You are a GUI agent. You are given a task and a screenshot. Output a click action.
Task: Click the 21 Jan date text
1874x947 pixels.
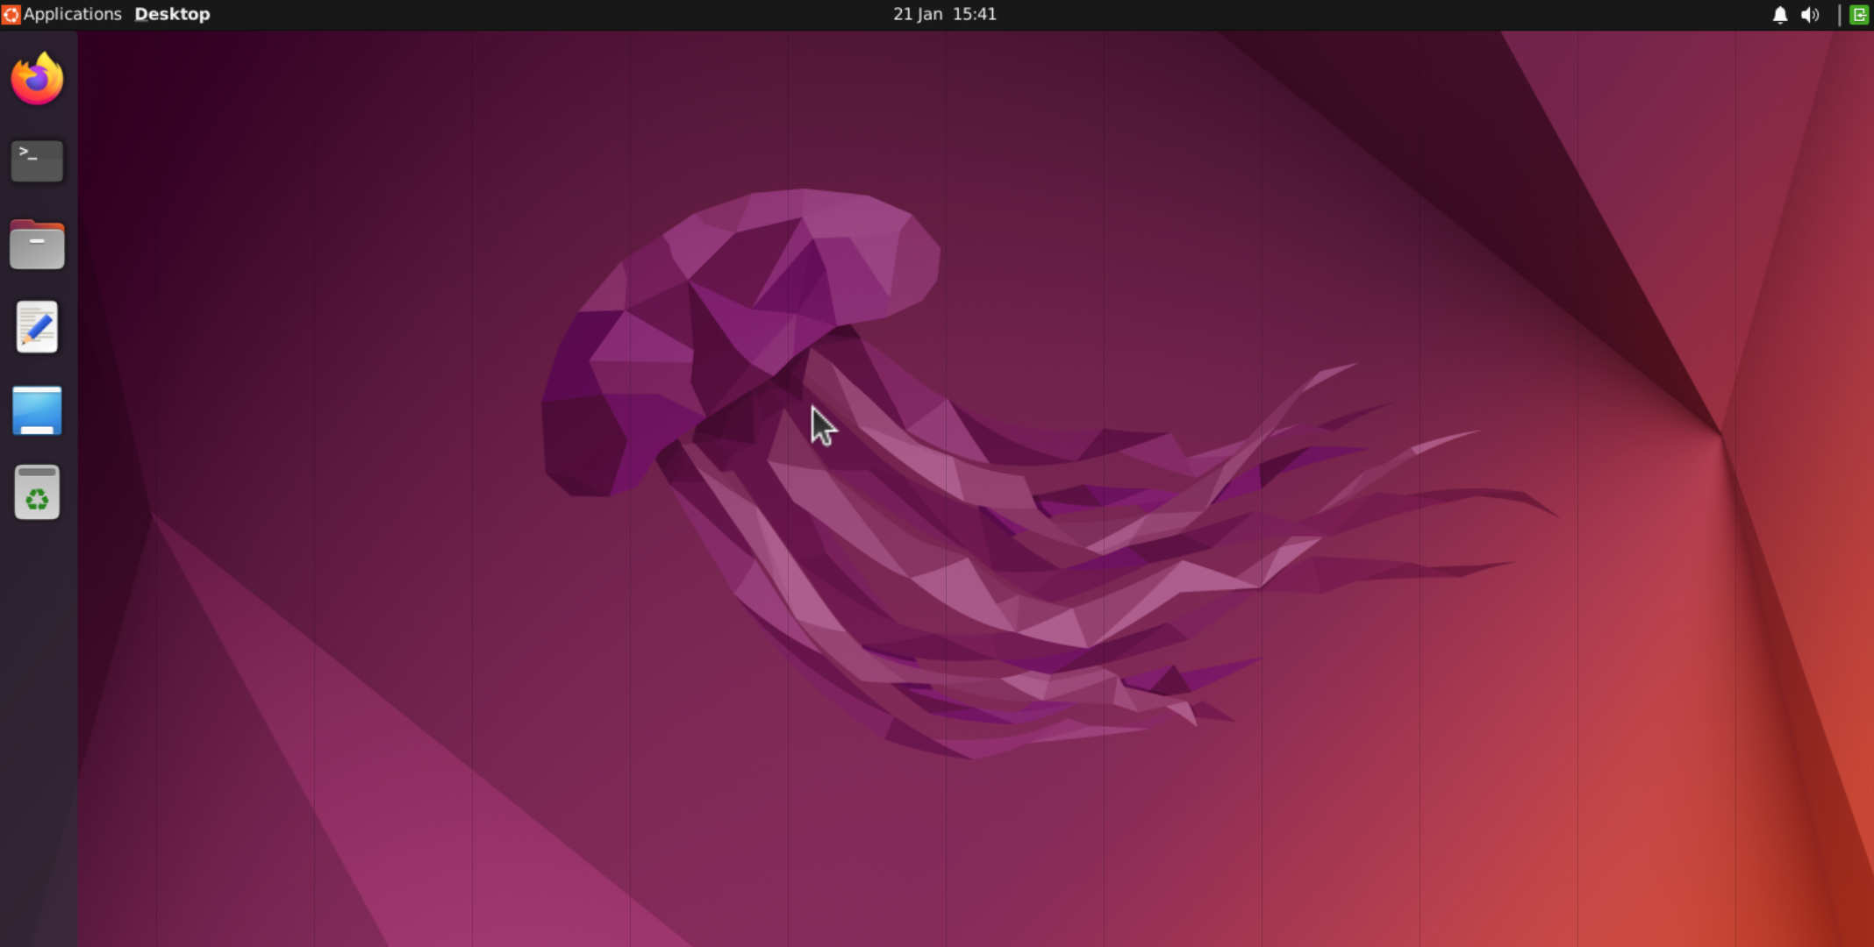[x=917, y=15]
